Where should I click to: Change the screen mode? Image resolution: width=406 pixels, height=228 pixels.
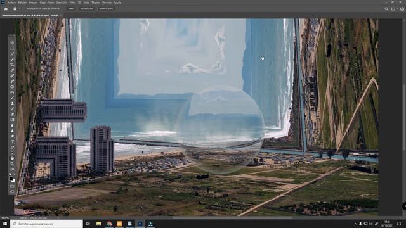[x=12, y=192]
